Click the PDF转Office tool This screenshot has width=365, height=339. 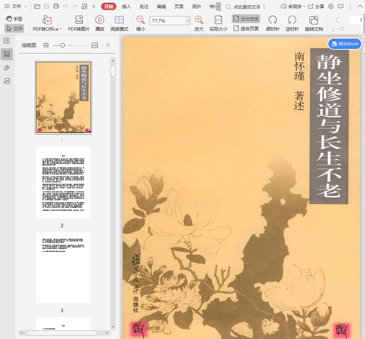point(47,23)
